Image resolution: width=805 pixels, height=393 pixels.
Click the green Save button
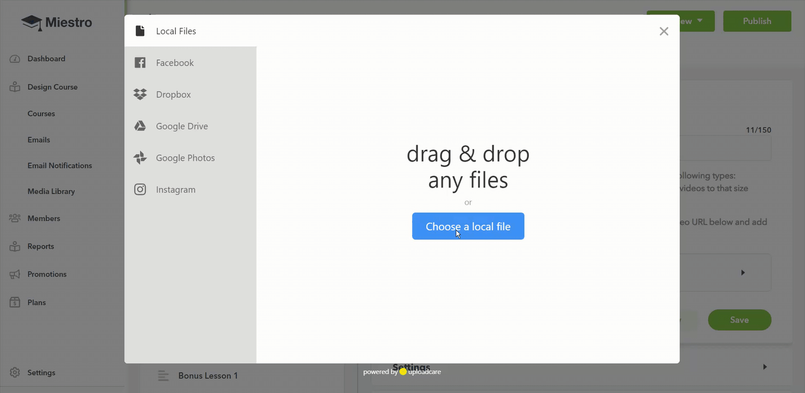[739, 320]
